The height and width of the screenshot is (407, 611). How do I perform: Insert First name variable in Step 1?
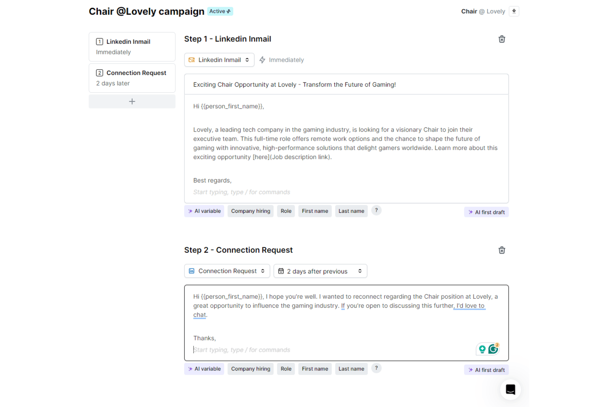click(315, 211)
